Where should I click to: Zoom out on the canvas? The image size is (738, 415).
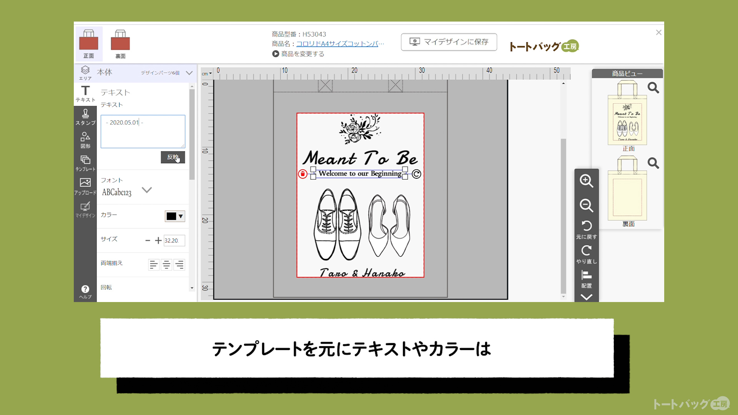pos(587,206)
